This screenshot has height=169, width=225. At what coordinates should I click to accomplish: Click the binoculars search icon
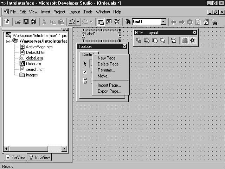pos(214,22)
